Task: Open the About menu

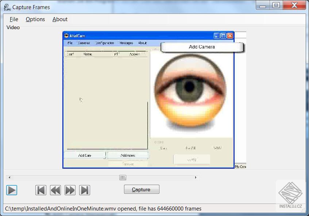Action: pyautogui.click(x=60, y=19)
